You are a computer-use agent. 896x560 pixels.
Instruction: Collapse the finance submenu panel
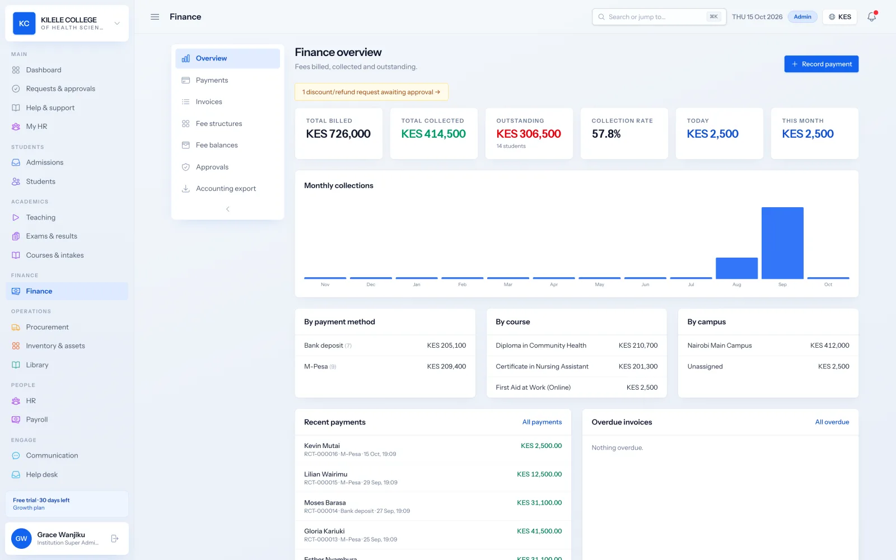click(x=227, y=209)
